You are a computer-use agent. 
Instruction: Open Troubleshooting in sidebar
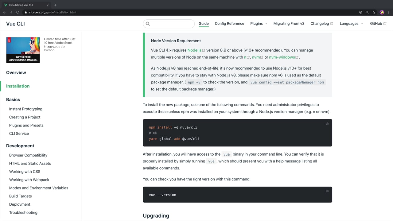tap(23, 212)
